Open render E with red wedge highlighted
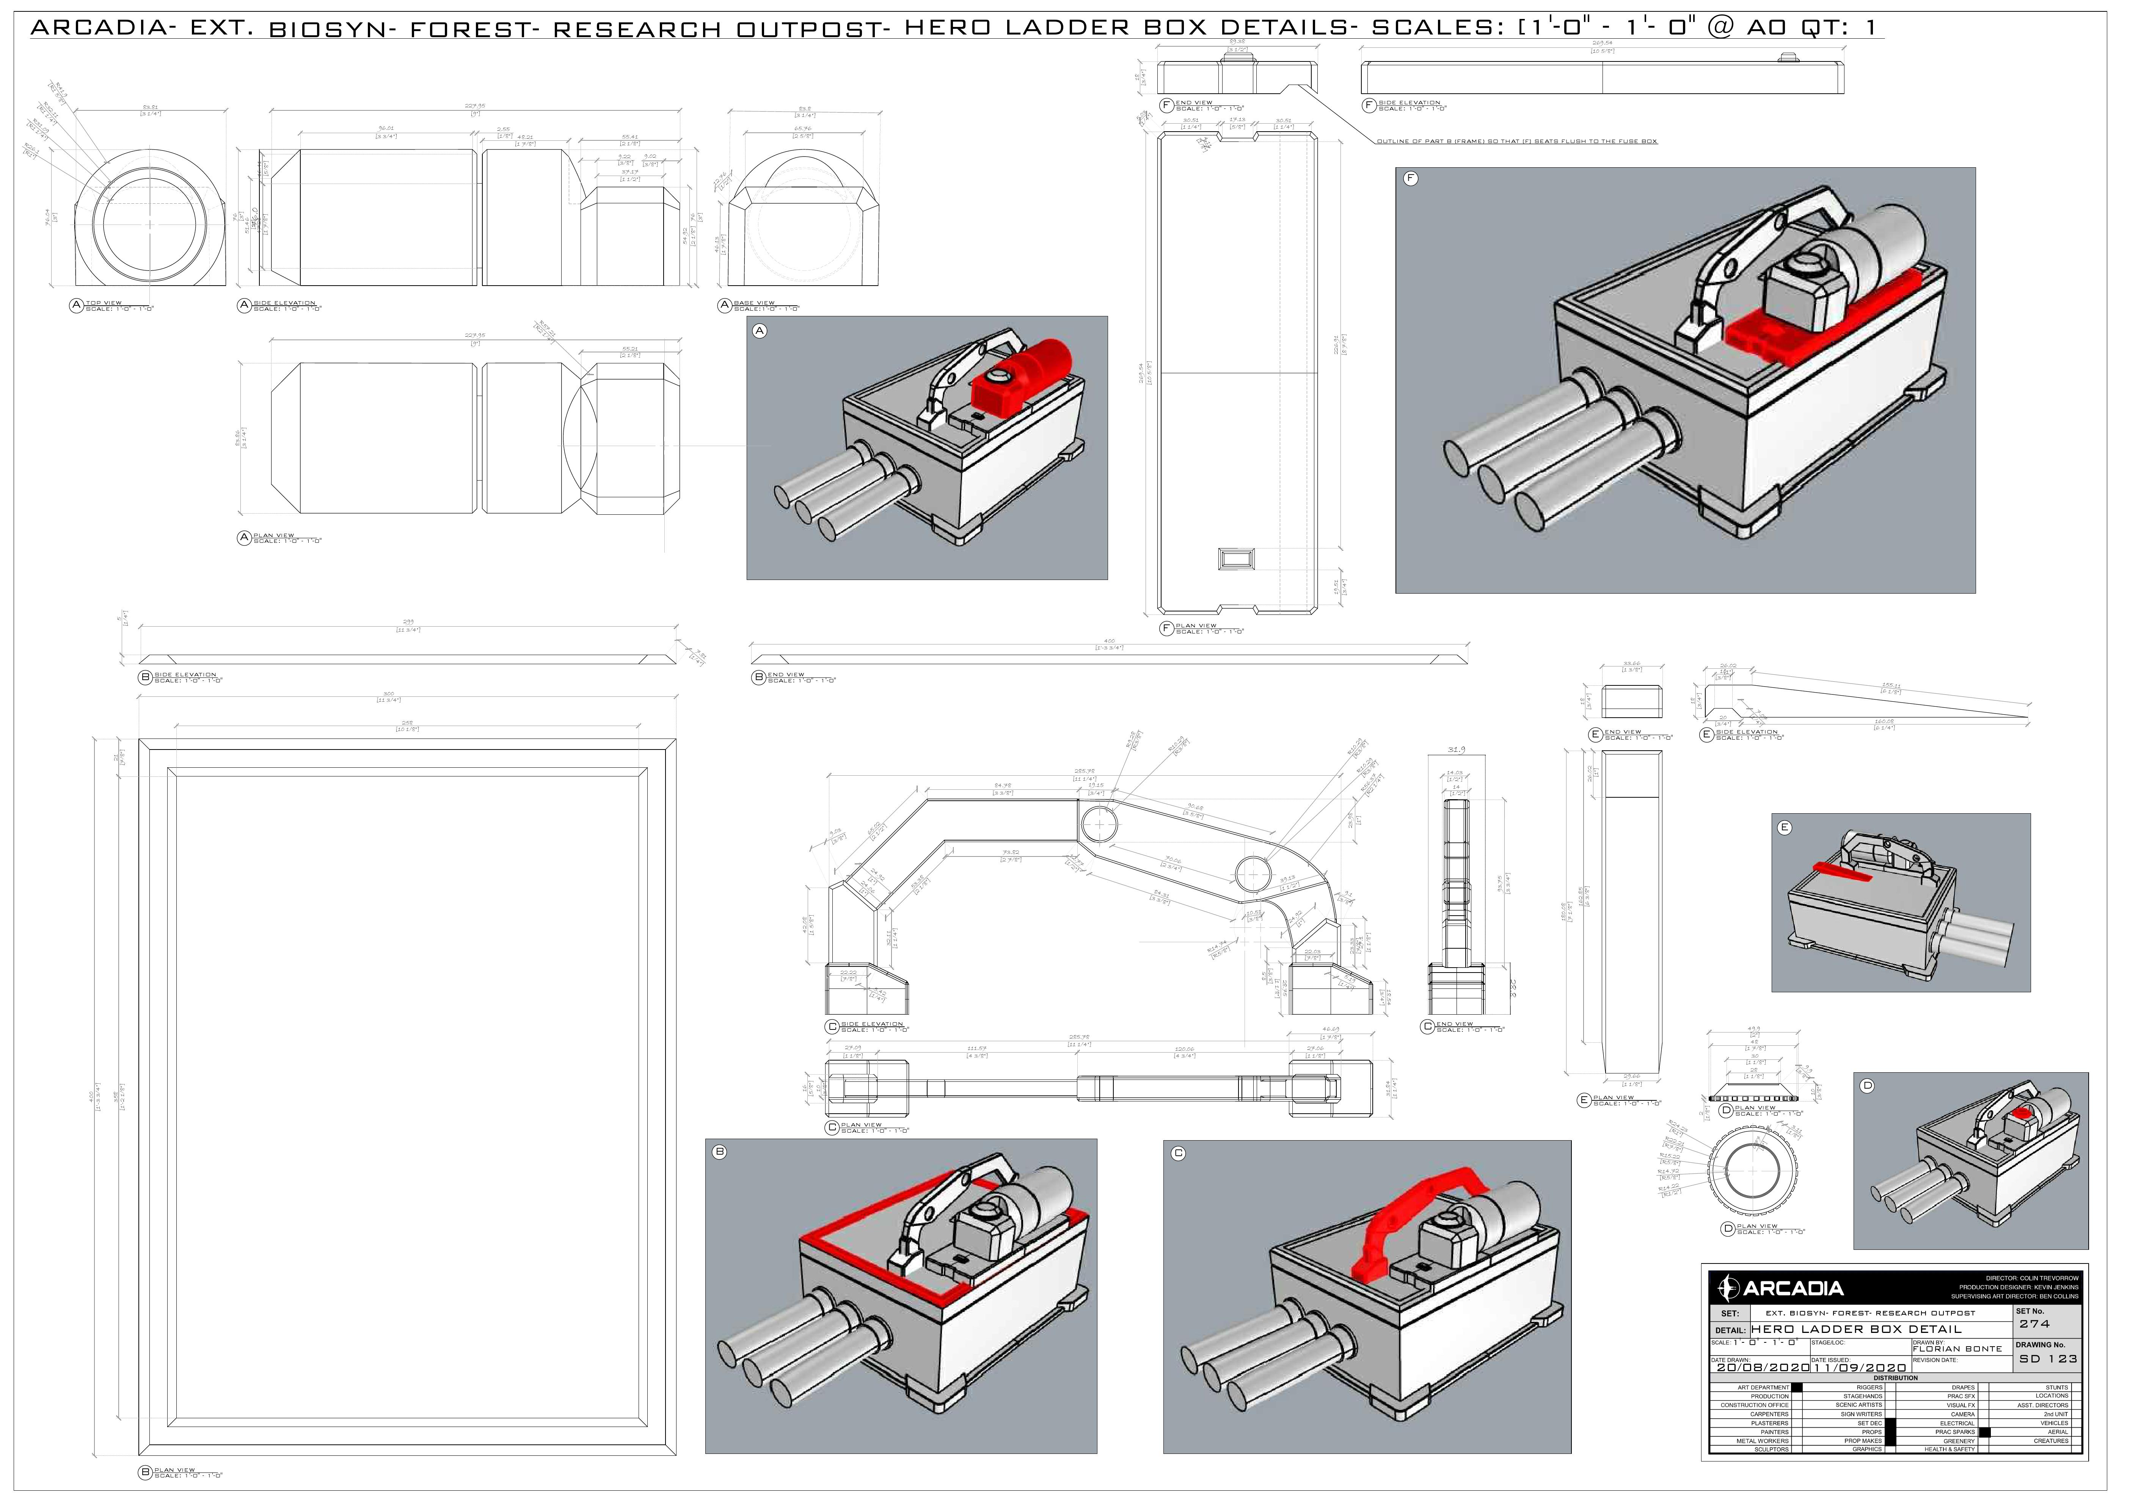This screenshot has height=1507, width=2130. pyautogui.click(x=1901, y=903)
